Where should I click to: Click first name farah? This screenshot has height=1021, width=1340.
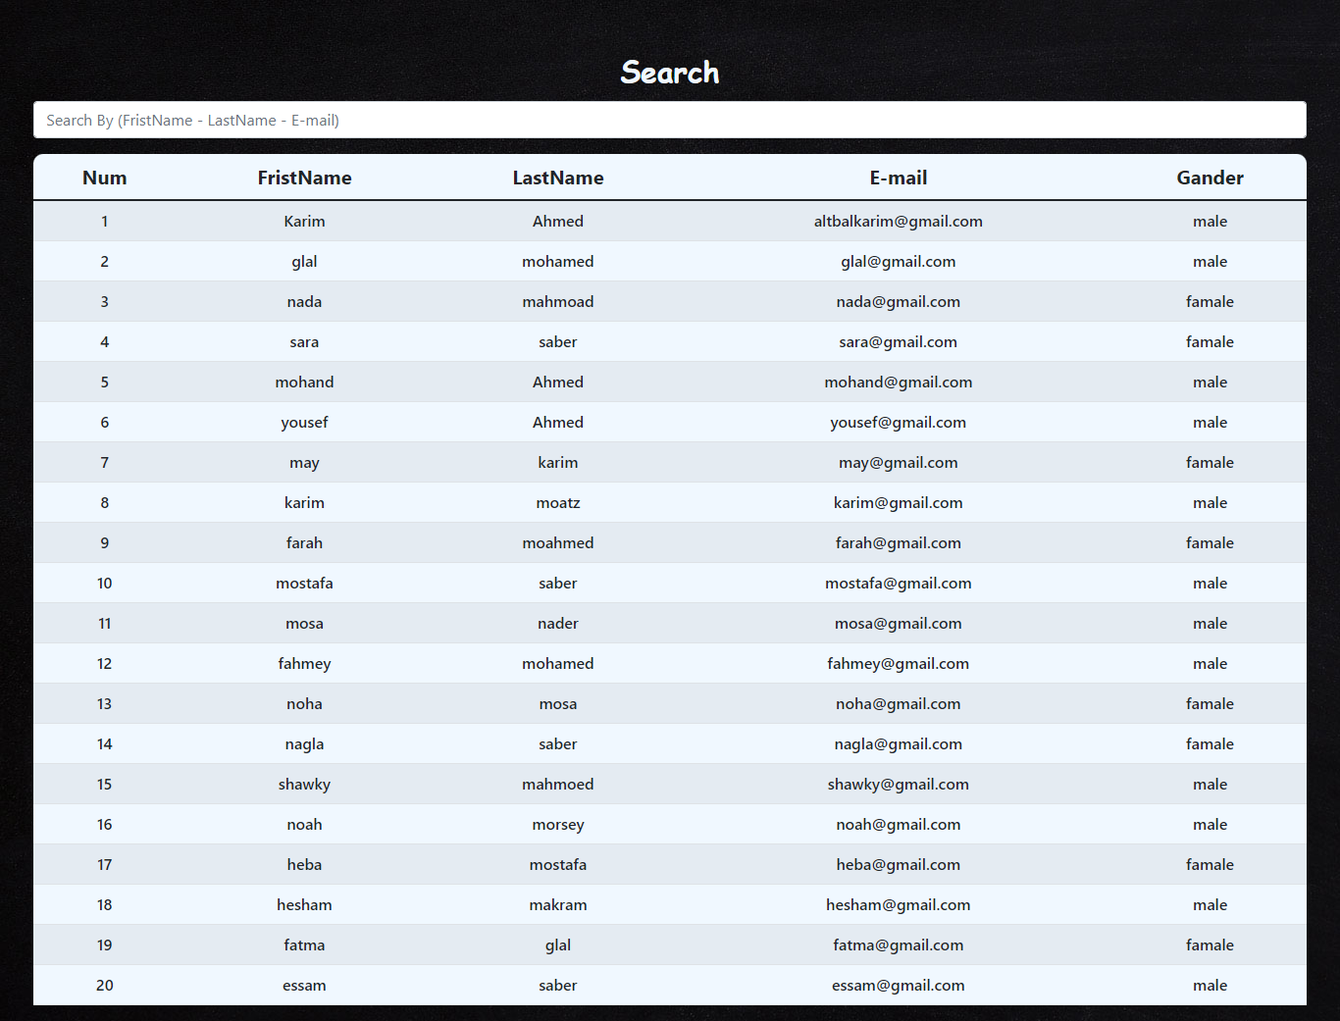pyautogui.click(x=304, y=542)
